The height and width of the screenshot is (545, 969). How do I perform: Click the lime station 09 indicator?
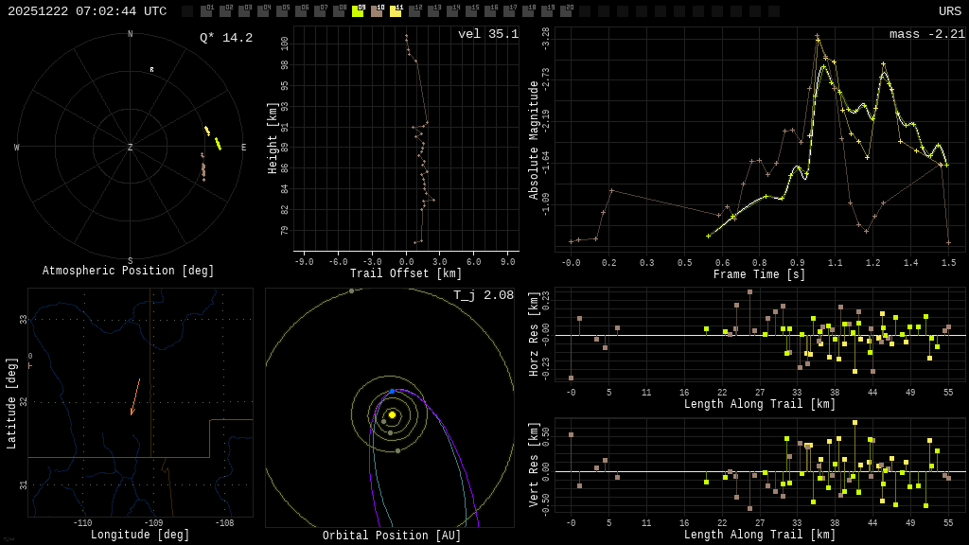(x=358, y=11)
